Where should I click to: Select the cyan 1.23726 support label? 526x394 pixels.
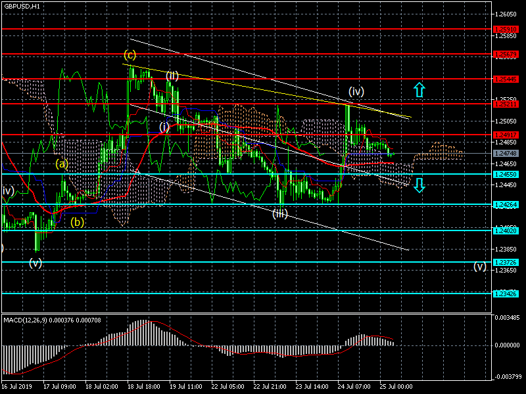tap(506, 262)
